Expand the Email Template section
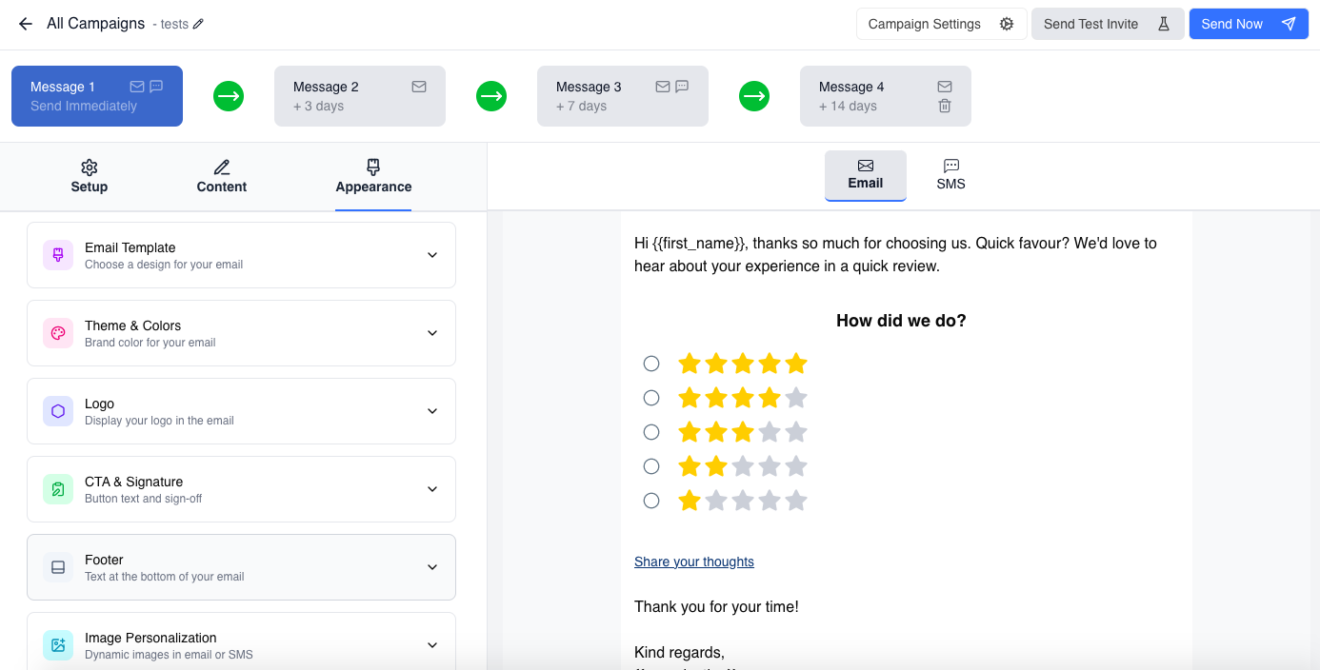 (432, 255)
